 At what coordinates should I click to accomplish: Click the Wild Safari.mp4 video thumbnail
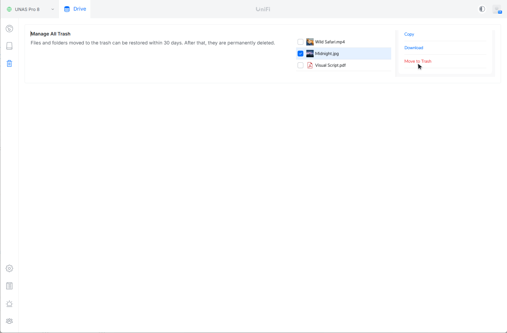(310, 42)
